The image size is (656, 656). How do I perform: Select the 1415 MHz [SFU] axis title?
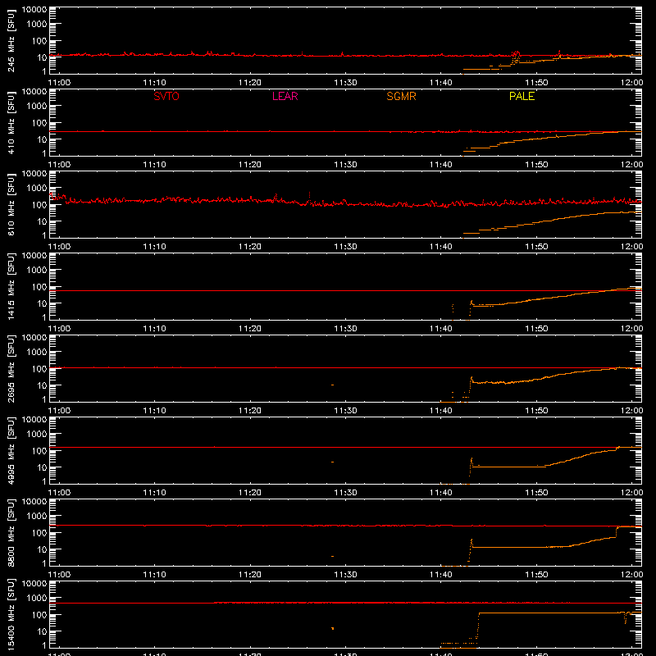(11, 286)
